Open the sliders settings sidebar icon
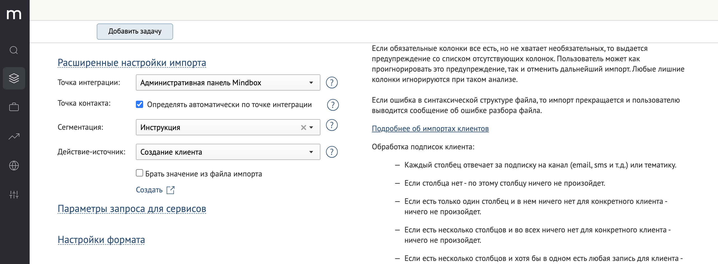This screenshot has width=718, height=264. pos(14,195)
